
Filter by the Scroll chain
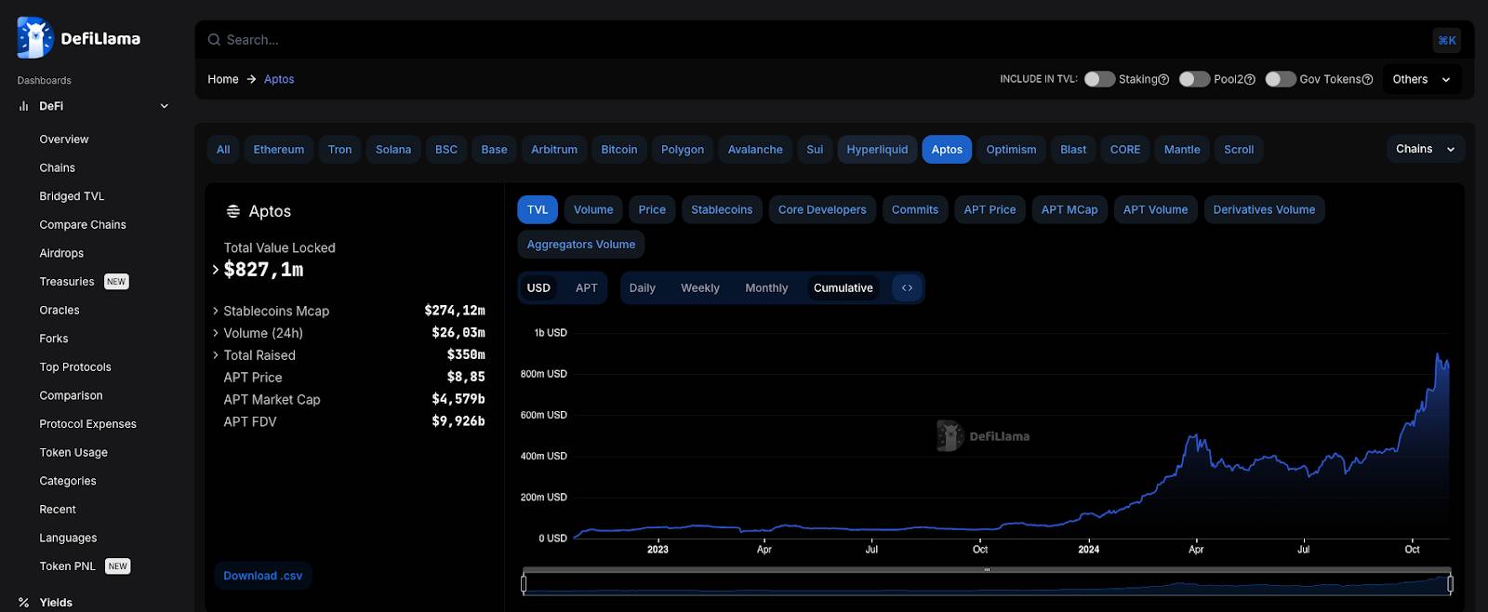[x=1239, y=150]
